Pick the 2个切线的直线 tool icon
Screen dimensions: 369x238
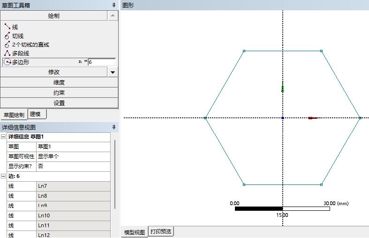click(x=7, y=45)
